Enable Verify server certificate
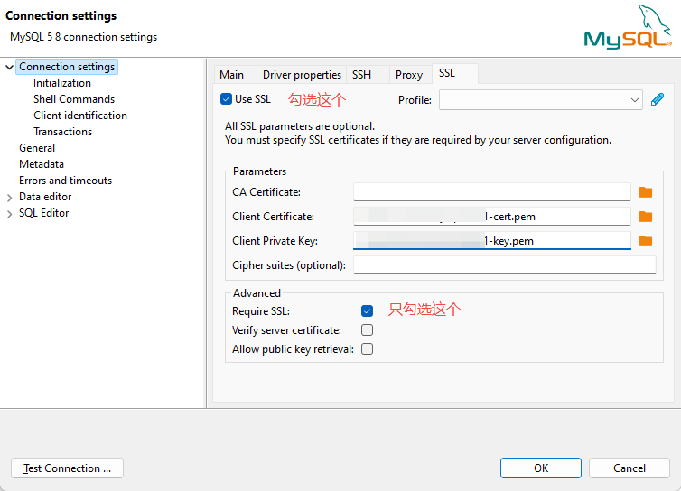This screenshot has width=681, height=491. 367,330
